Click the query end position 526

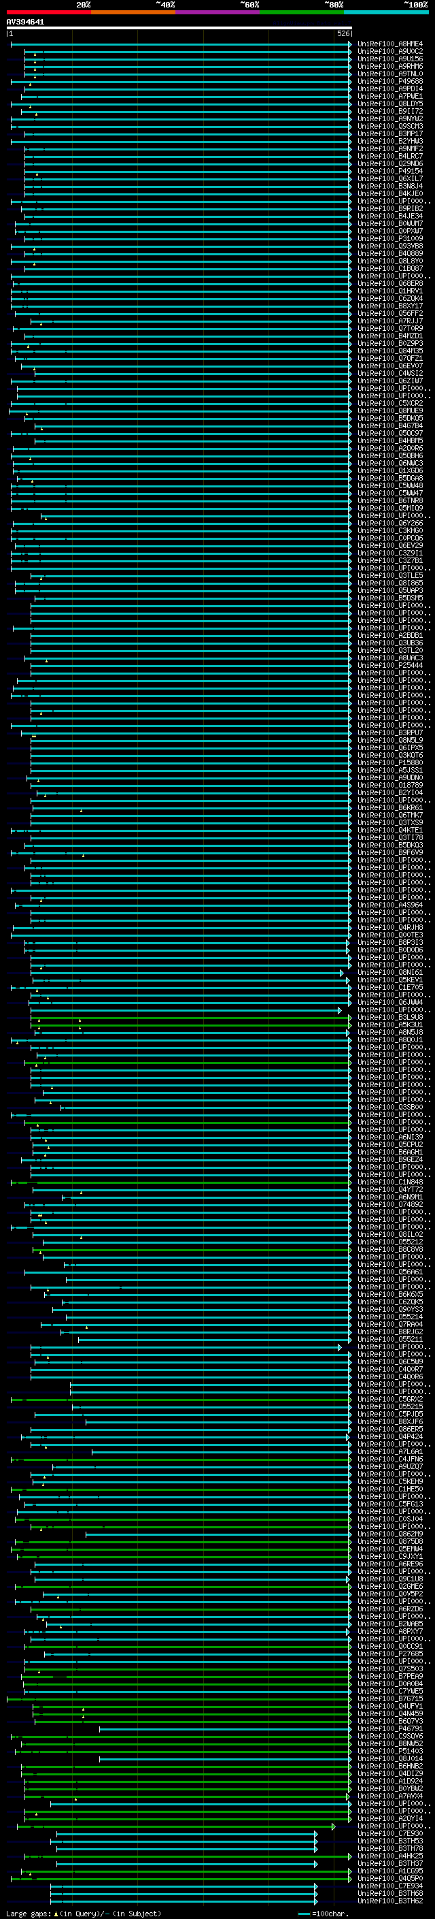pyautogui.click(x=343, y=33)
